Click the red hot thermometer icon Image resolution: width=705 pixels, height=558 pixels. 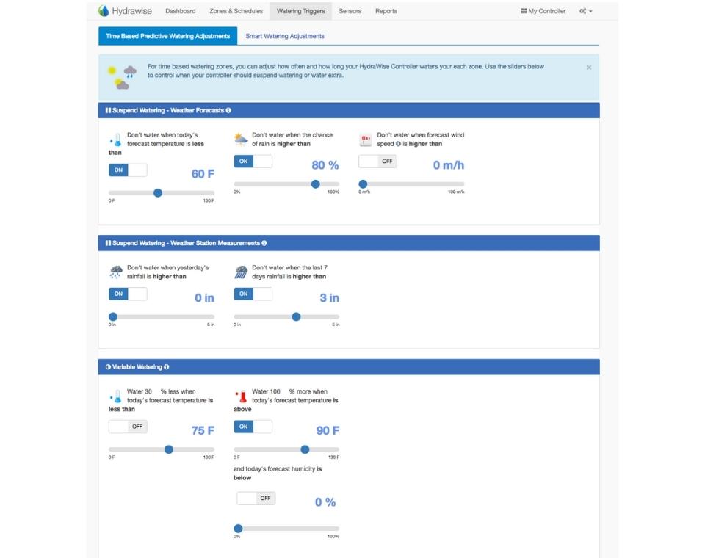pos(241,397)
